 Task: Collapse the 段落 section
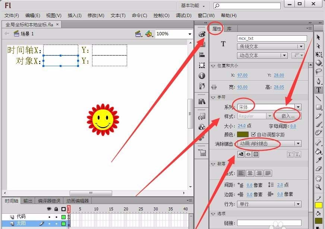213,164
